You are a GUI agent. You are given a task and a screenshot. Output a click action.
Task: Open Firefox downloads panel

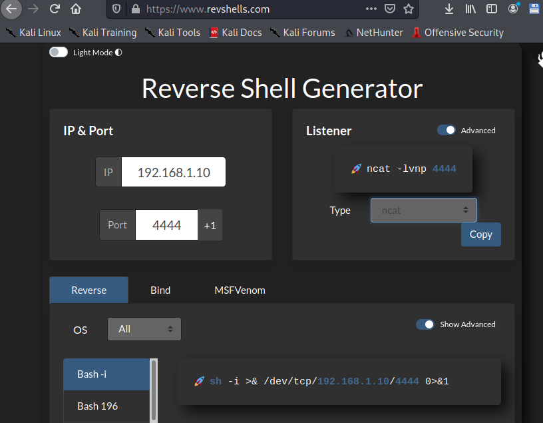tap(449, 9)
